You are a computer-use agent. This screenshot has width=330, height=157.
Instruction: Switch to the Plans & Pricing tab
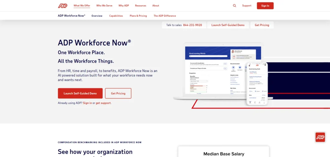pyautogui.click(x=138, y=16)
